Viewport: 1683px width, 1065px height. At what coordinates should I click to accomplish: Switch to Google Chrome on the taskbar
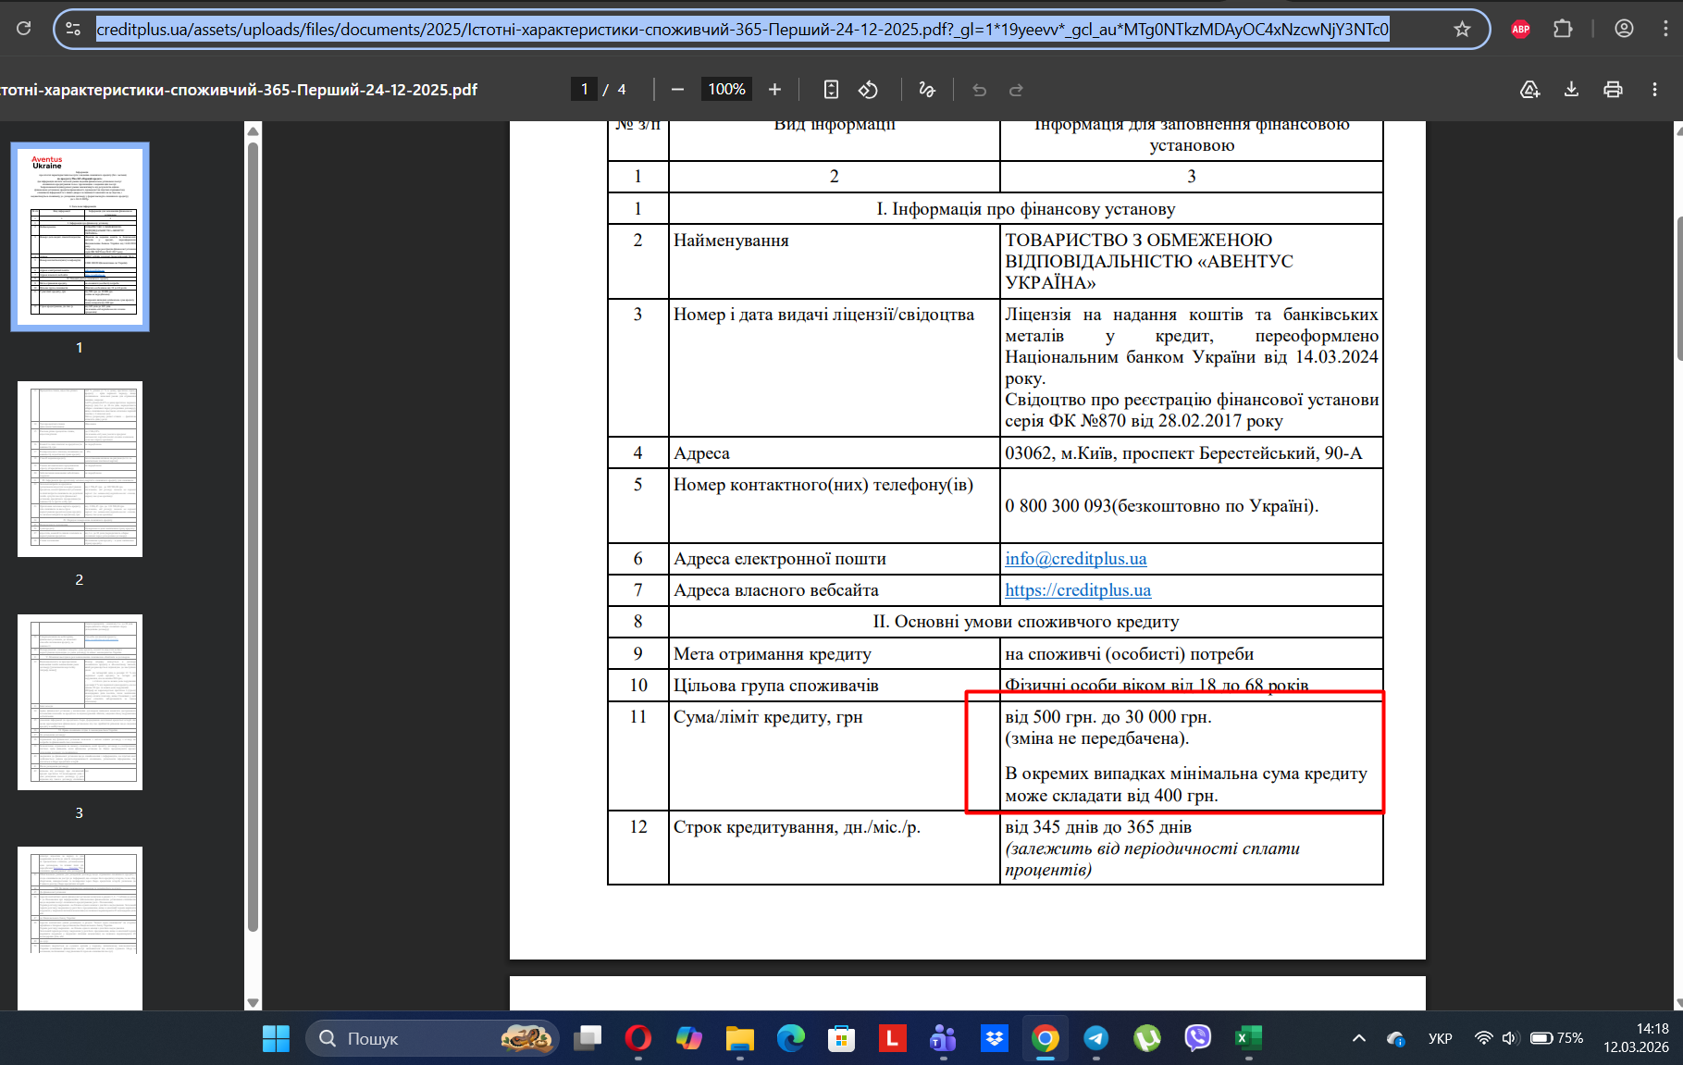coord(1046,1038)
